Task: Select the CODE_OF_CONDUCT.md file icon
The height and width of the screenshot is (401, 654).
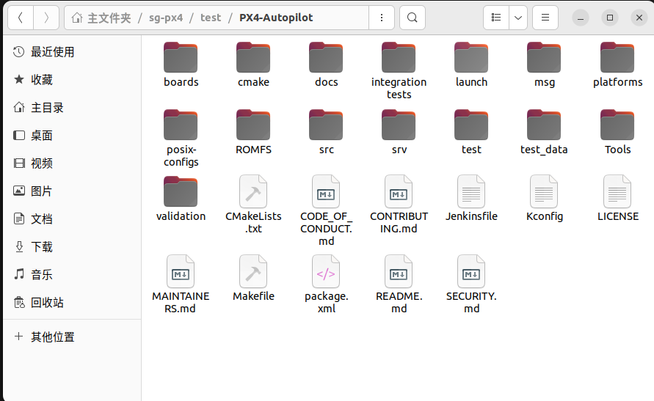Action: pyautogui.click(x=326, y=191)
